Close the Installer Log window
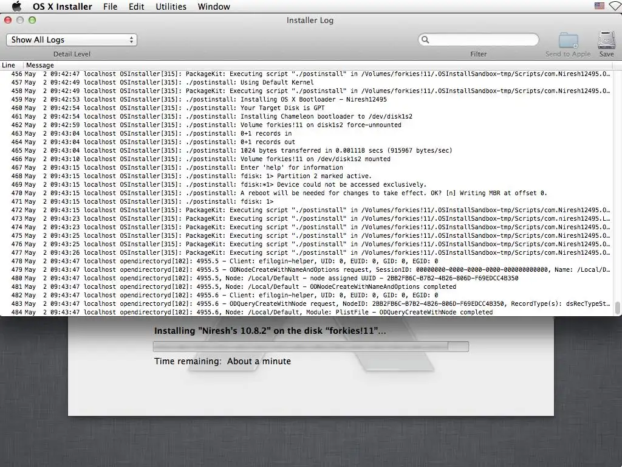This screenshot has height=467, width=622. point(8,20)
